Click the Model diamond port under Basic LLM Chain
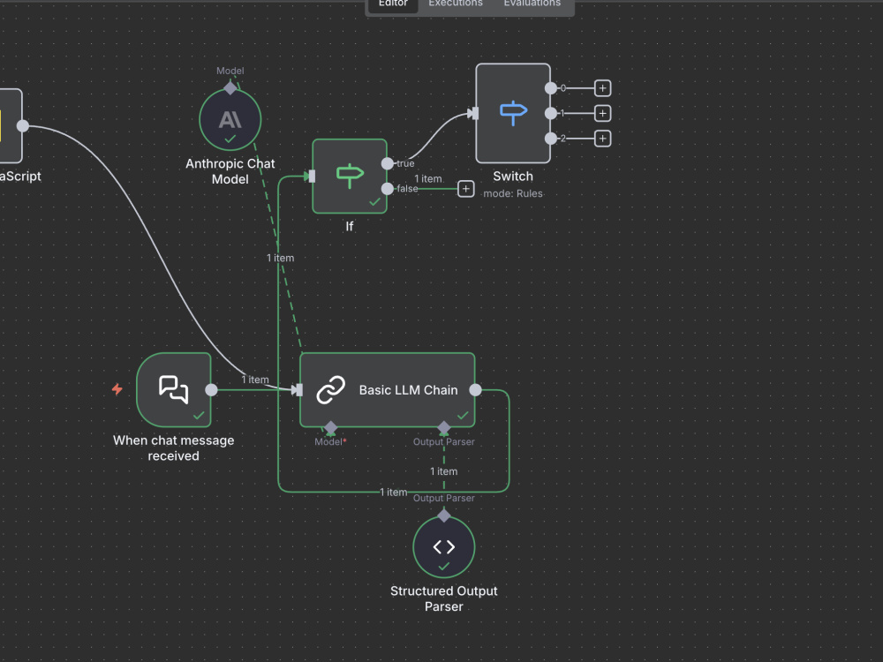Screen dimensions: 883x662 tap(330, 428)
